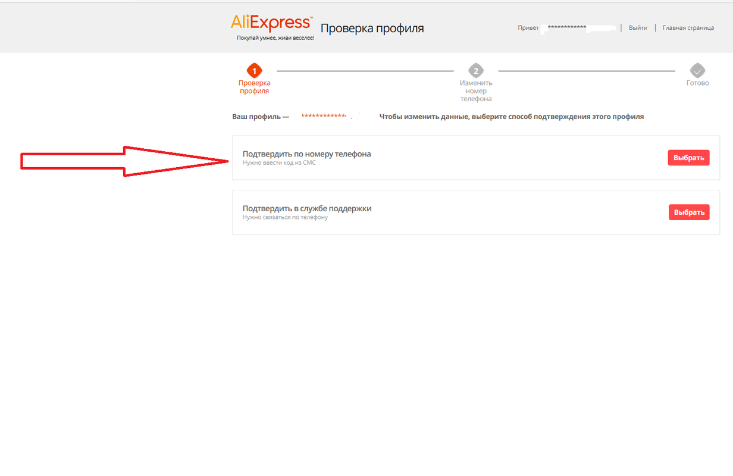Click the Проверка профиля page heading

[372, 28]
